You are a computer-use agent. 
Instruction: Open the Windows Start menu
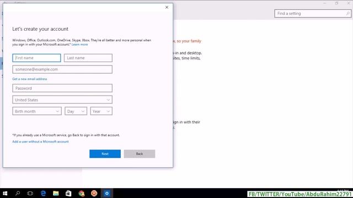5,193
